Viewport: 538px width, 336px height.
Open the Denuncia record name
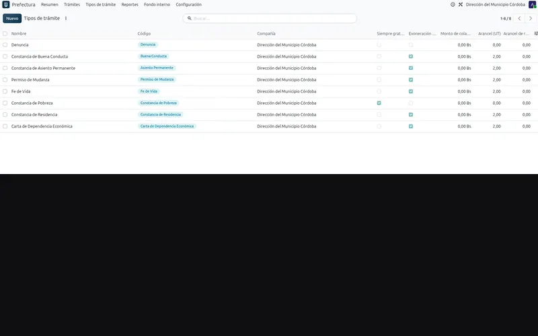coord(20,45)
